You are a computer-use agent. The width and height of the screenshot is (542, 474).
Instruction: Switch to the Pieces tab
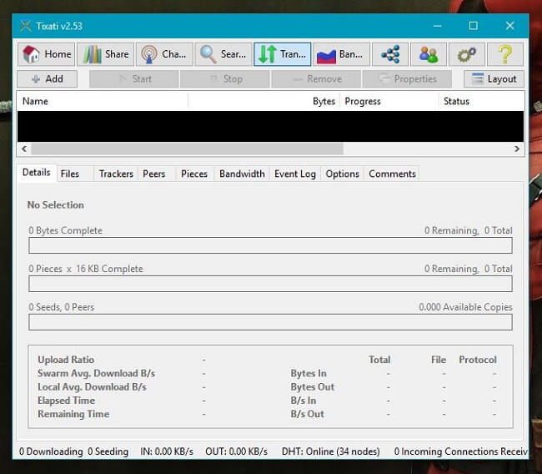coord(194,174)
